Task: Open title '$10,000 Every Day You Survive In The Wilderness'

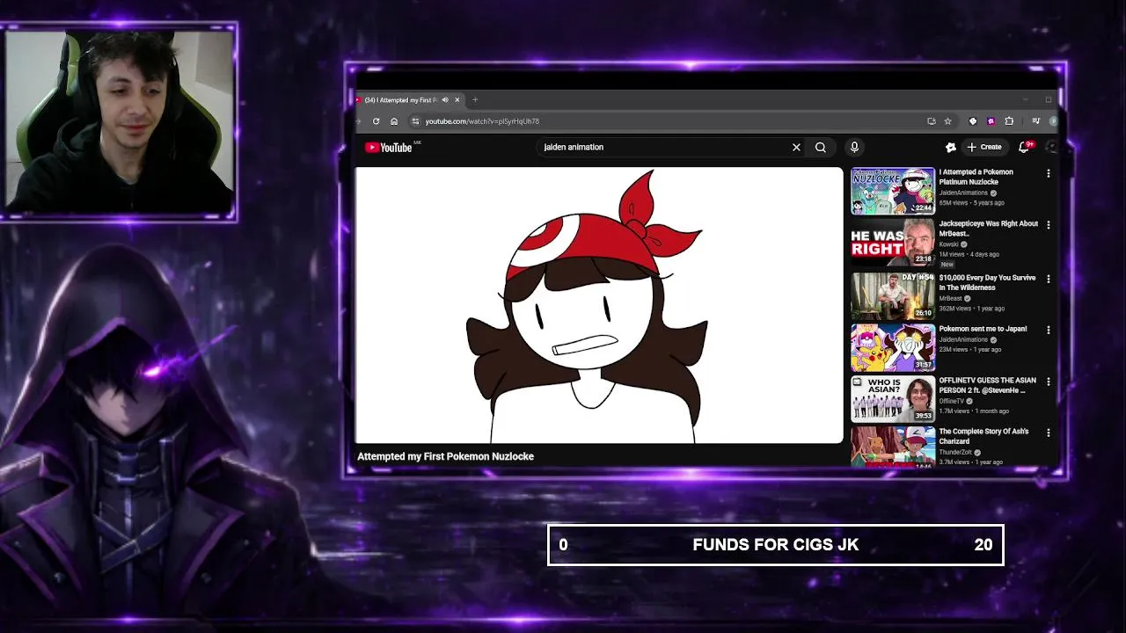Action: coord(987,282)
